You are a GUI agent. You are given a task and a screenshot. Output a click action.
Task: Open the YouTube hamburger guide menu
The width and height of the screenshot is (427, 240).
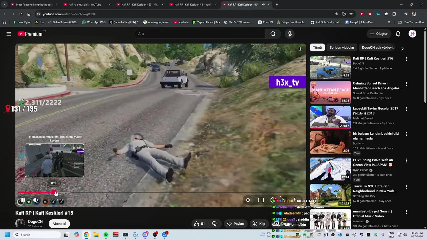click(9, 34)
